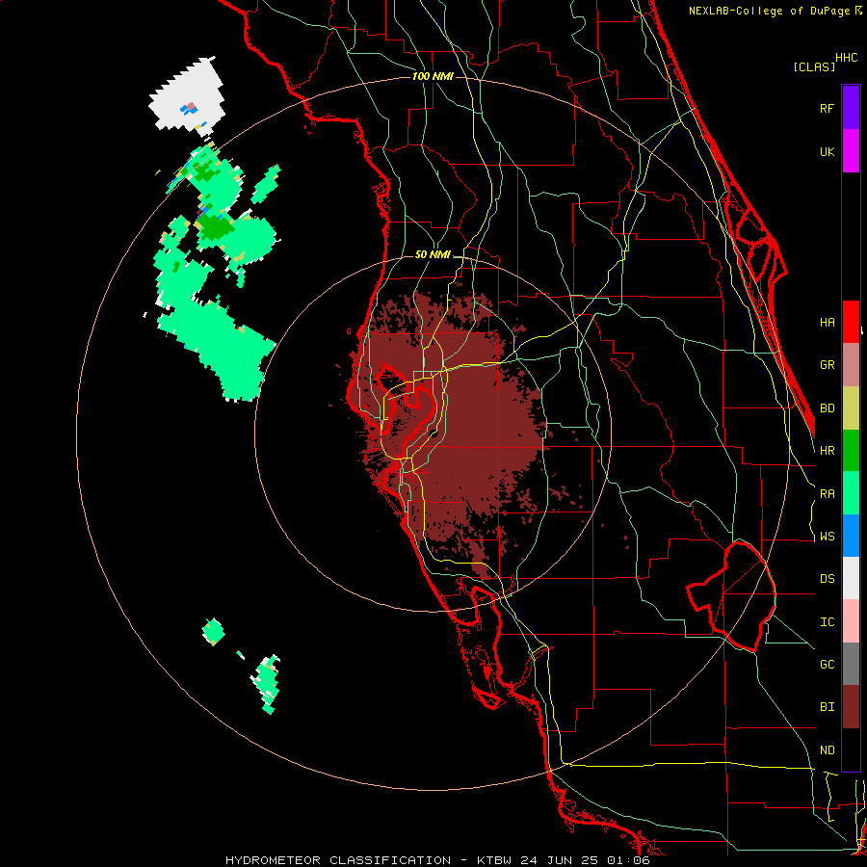Screen dimensions: 867x867
Task: Click the Hydrometeor Classification KTBW title text
Action: point(437,860)
